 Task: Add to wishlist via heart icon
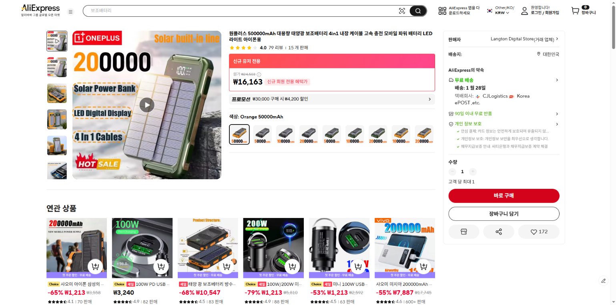point(538,232)
